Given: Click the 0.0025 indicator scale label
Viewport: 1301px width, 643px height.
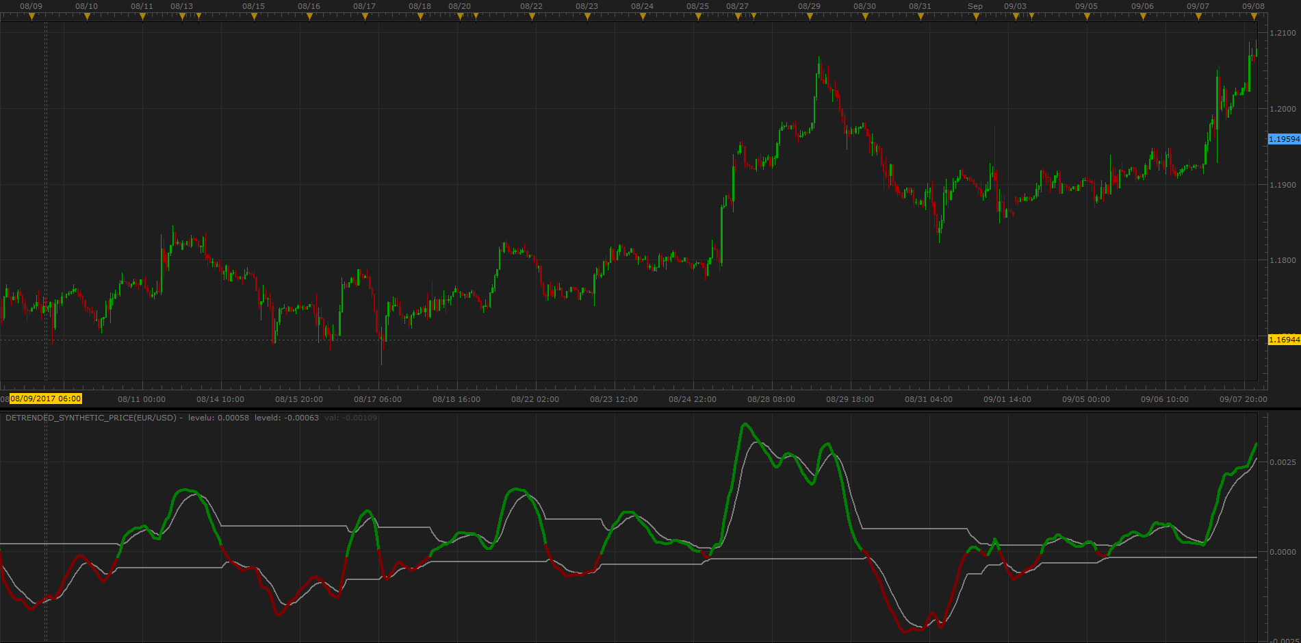Looking at the screenshot, I should 1283,462.
